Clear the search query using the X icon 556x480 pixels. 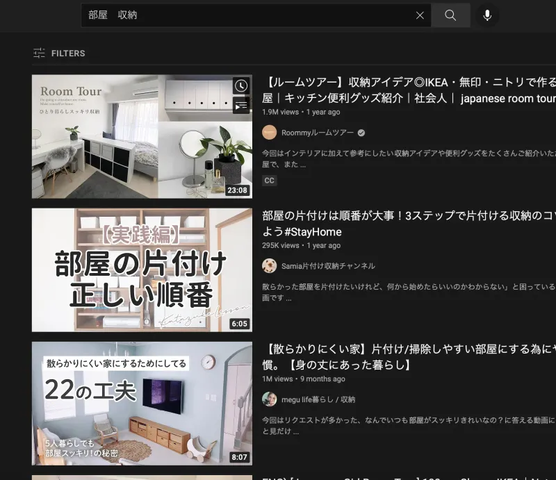pos(420,15)
